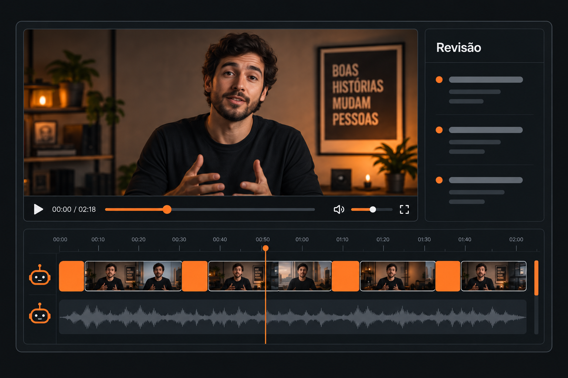Click the 01:20 label on timeline ruler
The width and height of the screenshot is (568, 378).
coord(383,239)
